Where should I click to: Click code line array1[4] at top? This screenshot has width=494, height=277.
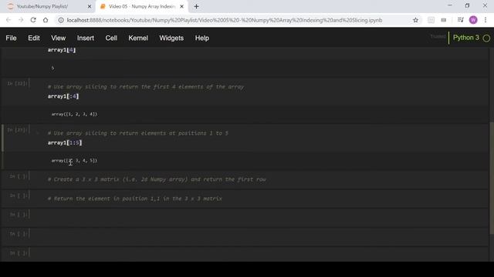pos(62,50)
